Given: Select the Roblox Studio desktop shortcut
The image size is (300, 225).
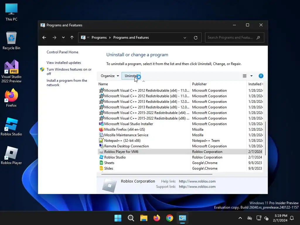Looking at the screenshot, I should [x=11, y=127].
